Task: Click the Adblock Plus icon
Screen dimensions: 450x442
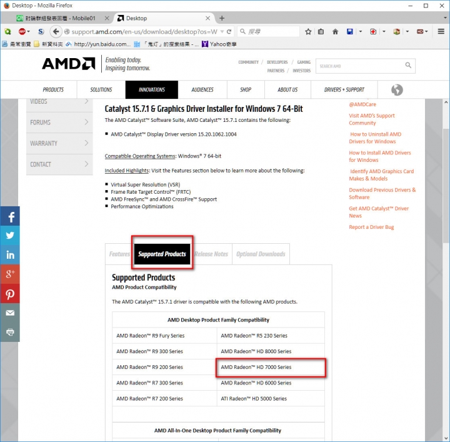Action: 22,31
